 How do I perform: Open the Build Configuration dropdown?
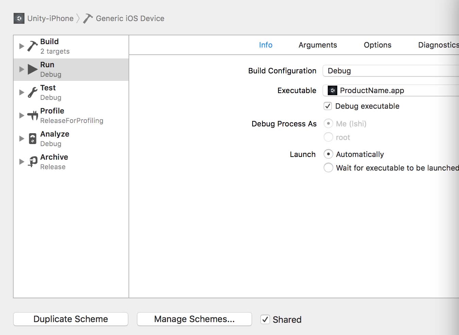coord(390,71)
